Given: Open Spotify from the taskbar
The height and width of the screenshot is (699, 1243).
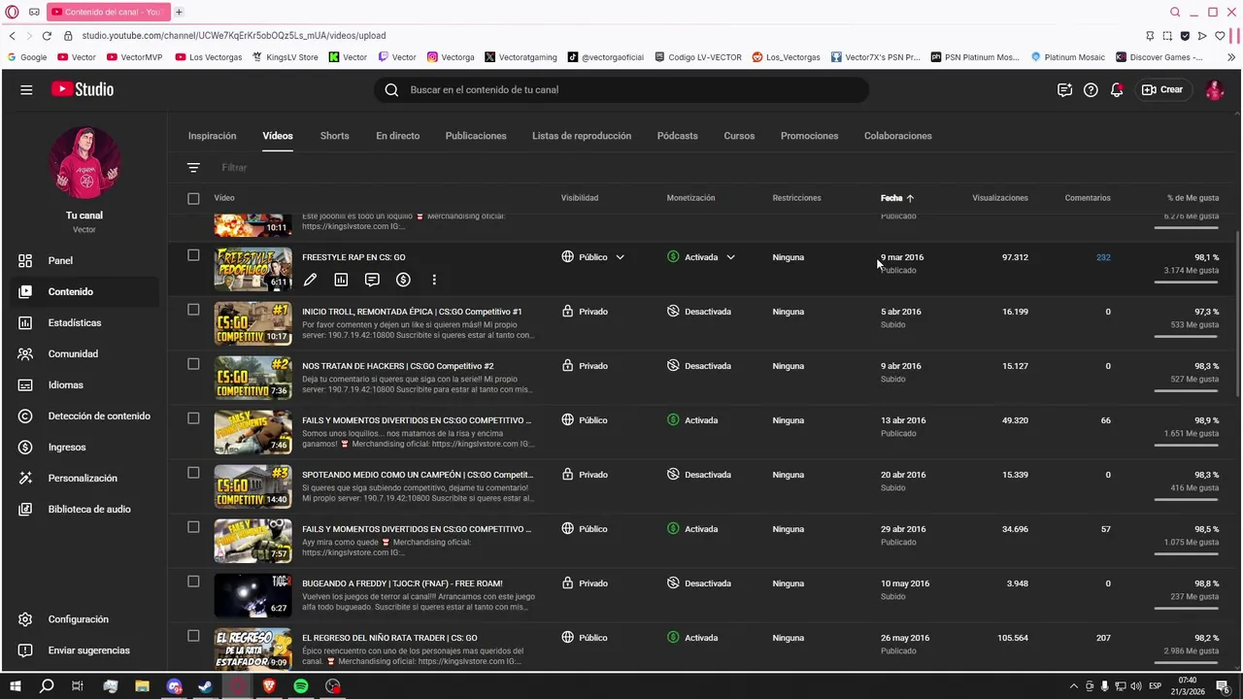Looking at the screenshot, I should pos(301,686).
